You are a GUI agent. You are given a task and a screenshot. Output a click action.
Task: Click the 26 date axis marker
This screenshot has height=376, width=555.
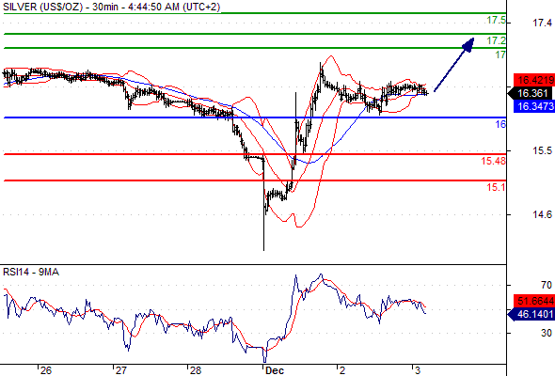click(46, 370)
